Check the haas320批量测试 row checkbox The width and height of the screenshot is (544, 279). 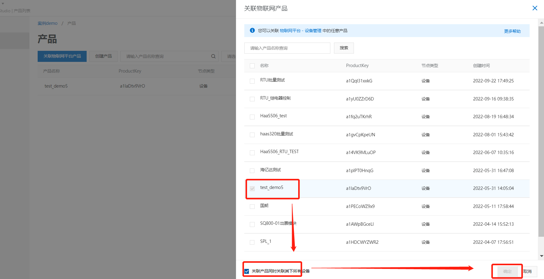[252, 135]
